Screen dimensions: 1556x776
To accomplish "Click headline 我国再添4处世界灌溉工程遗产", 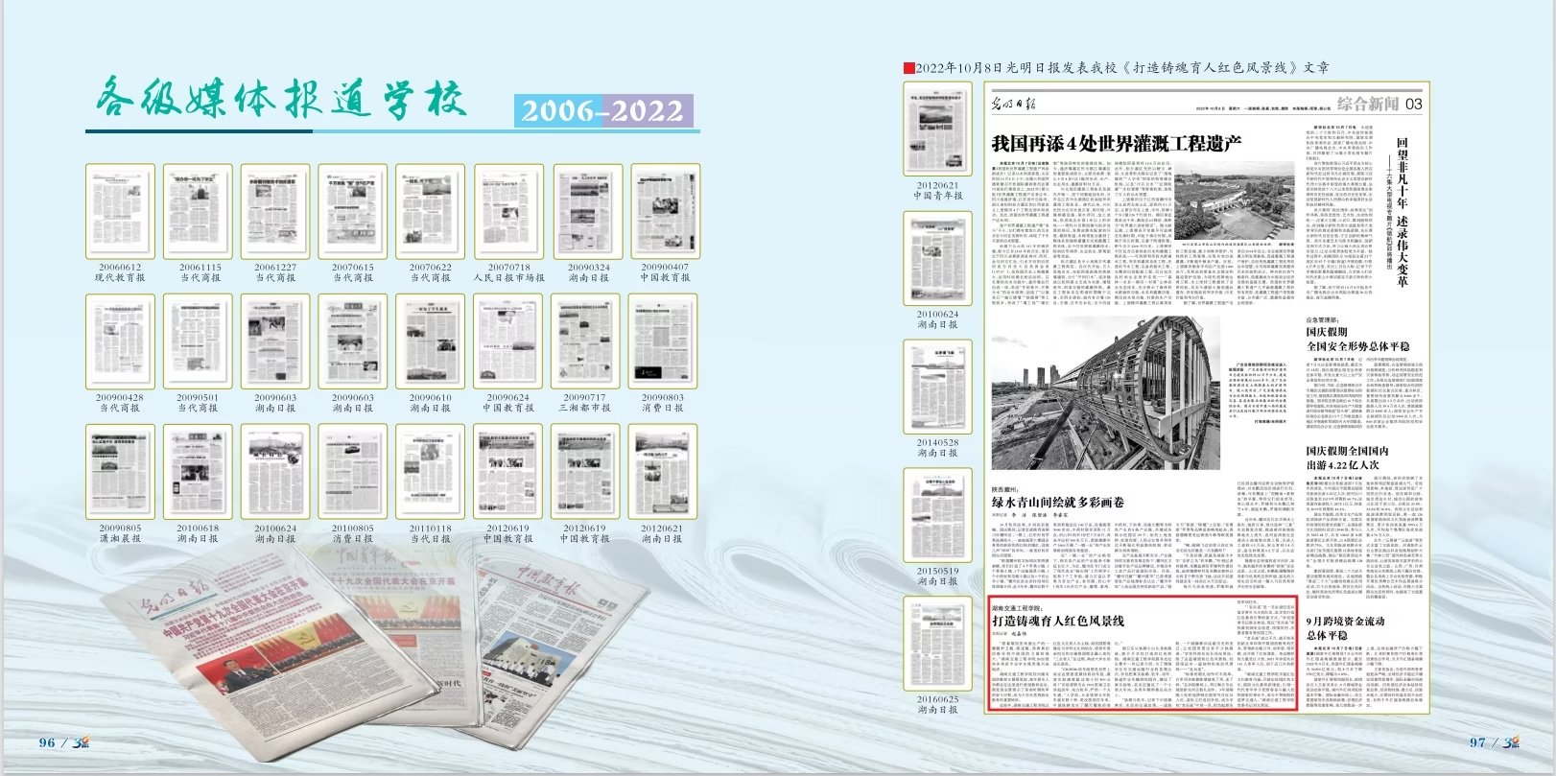I will click(1117, 144).
